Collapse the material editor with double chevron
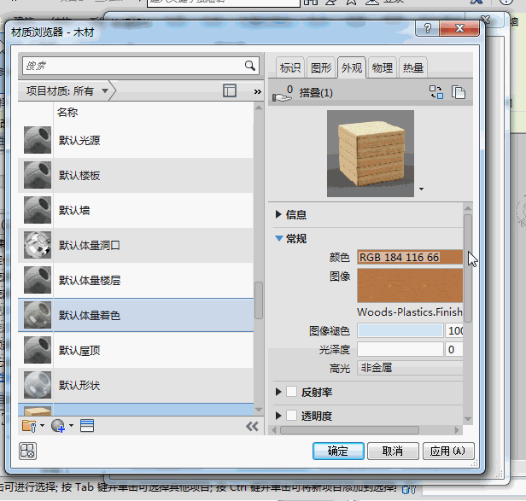This screenshot has width=526, height=501. [252, 426]
